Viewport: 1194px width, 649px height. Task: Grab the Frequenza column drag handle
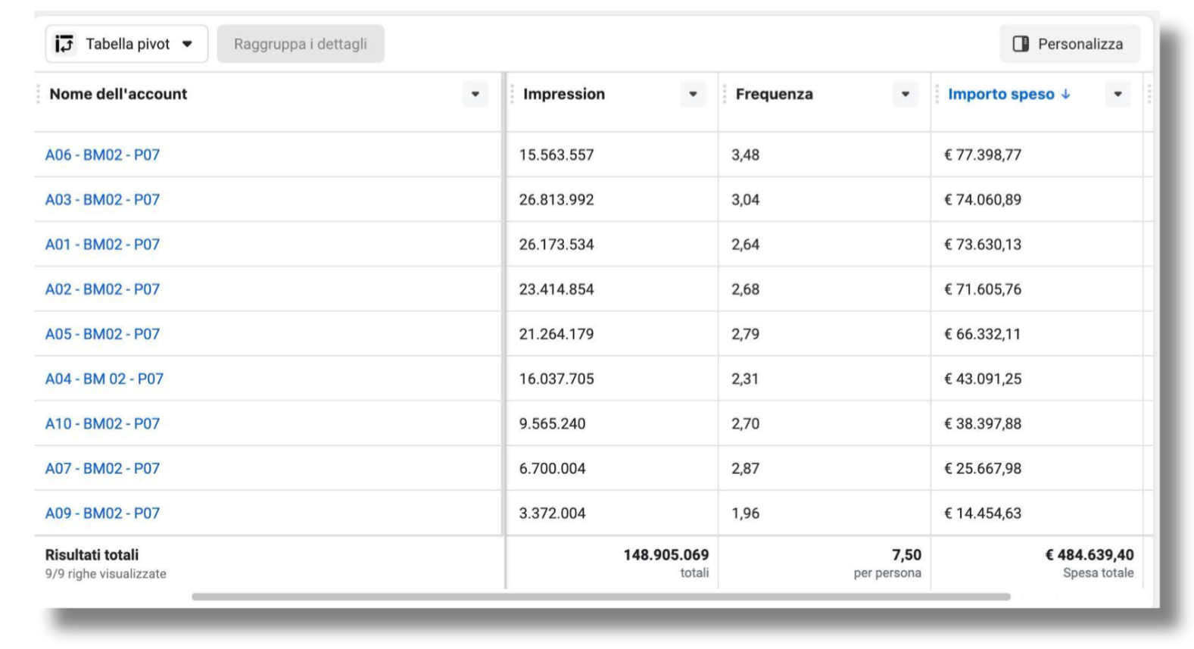point(725,94)
